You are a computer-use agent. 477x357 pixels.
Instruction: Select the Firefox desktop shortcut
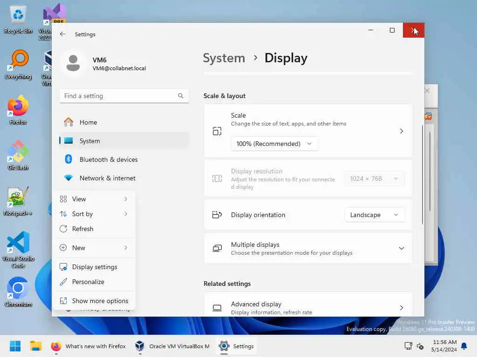click(x=18, y=110)
